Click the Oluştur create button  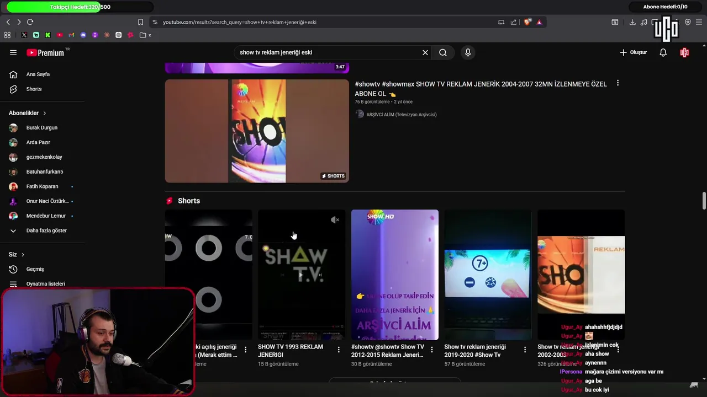tap(634, 52)
